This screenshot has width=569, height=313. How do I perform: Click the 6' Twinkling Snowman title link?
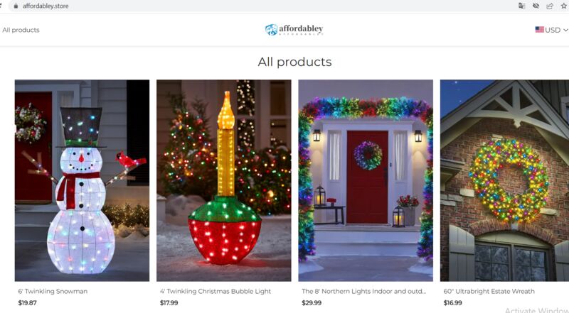pyautogui.click(x=53, y=291)
